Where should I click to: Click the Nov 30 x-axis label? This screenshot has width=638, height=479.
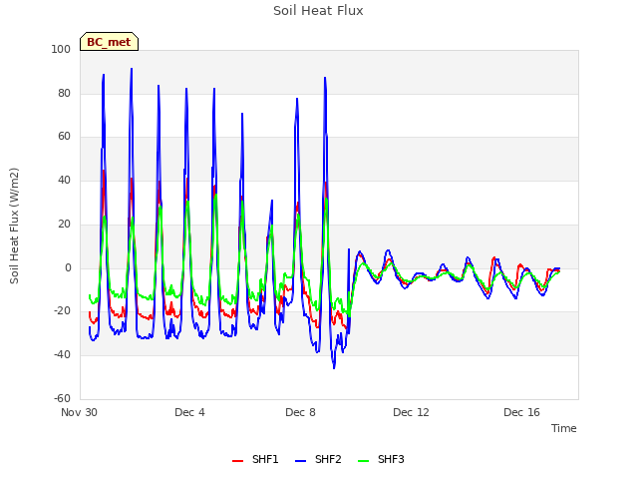click(x=79, y=412)
